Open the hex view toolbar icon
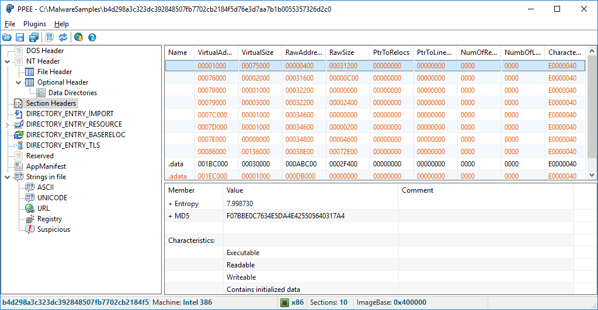Viewport: 598px width, 310px height. 49,37
